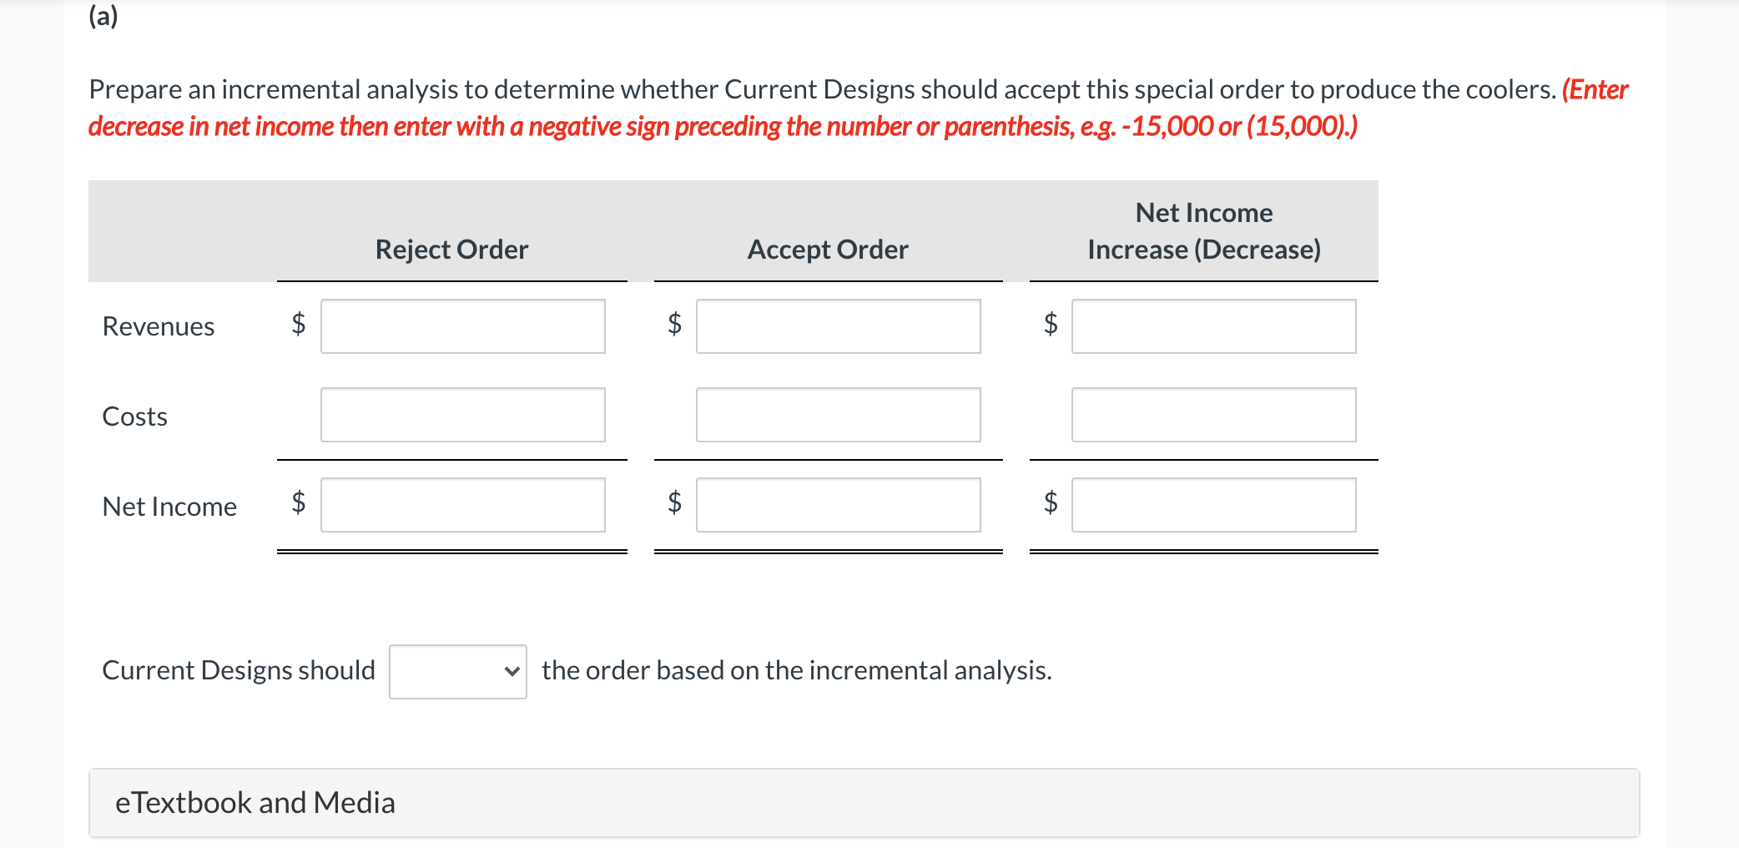Click the Costs field under Reject Order

pos(462,415)
